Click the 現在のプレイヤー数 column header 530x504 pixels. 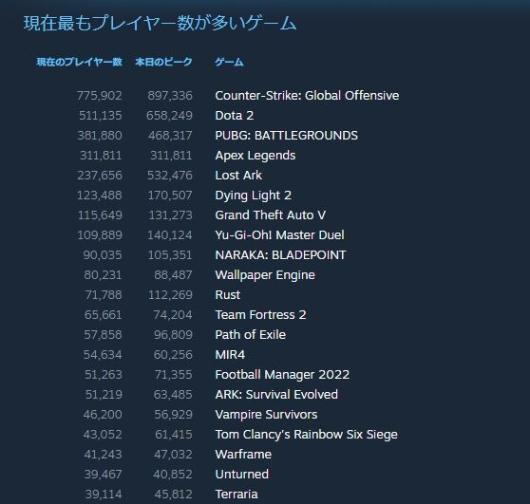(x=79, y=62)
